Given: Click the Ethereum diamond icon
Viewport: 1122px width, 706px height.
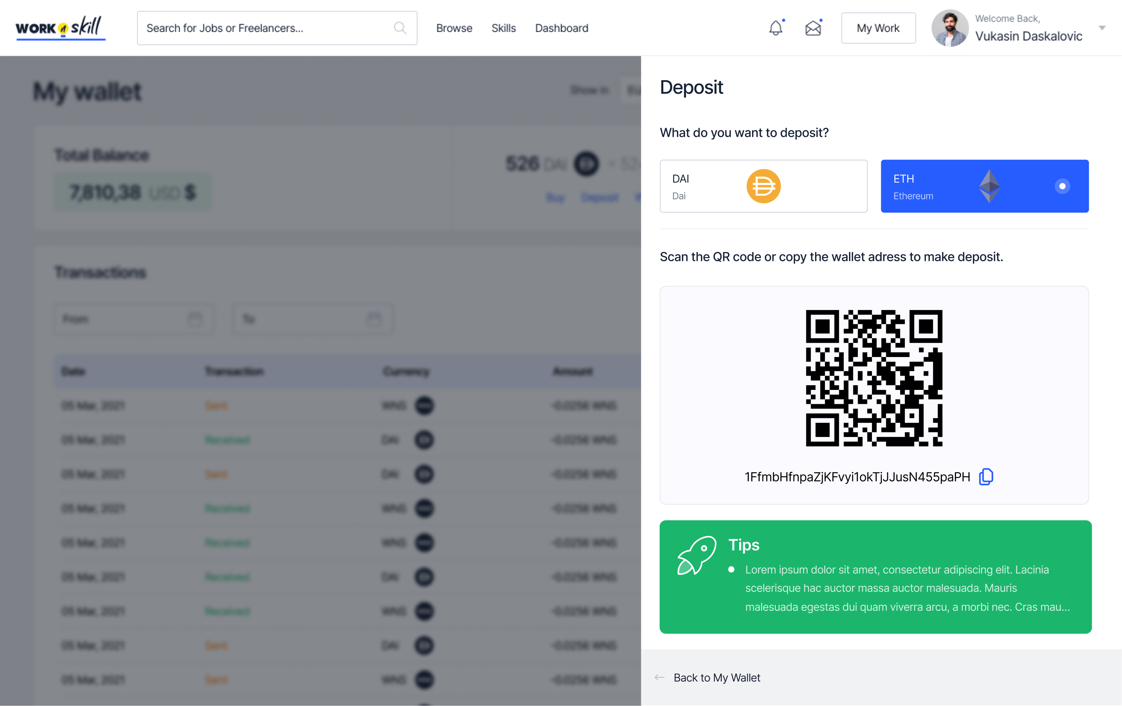Looking at the screenshot, I should click(x=989, y=186).
